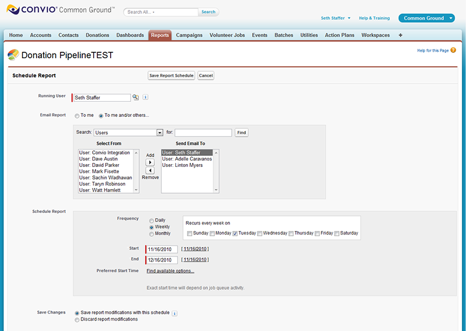Viewport: 466px width, 331px height.
Task: Click the Convio Common Ground logo
Action: coord(61,10)
